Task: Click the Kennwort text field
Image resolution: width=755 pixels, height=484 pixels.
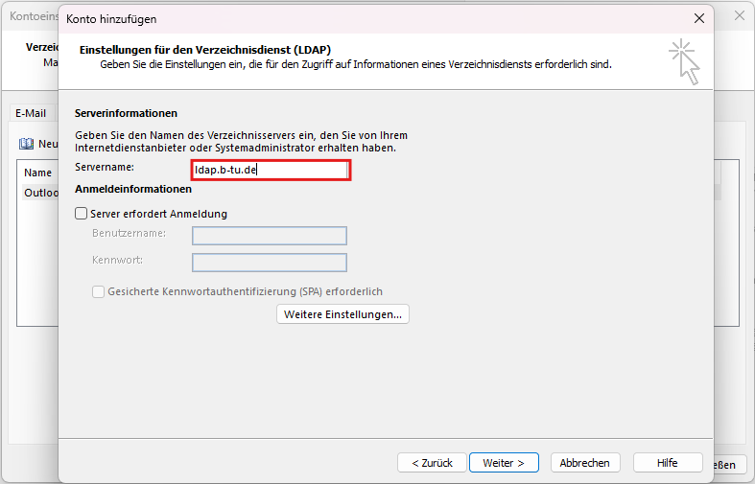Action: (x=270, y=263)
